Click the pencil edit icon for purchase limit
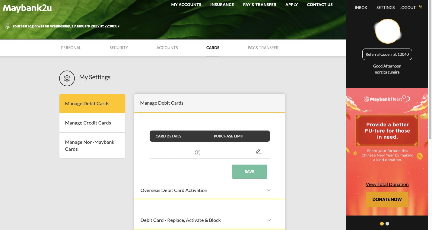The height and width of the screenshot is (230, 432). [x=259, y=152]
